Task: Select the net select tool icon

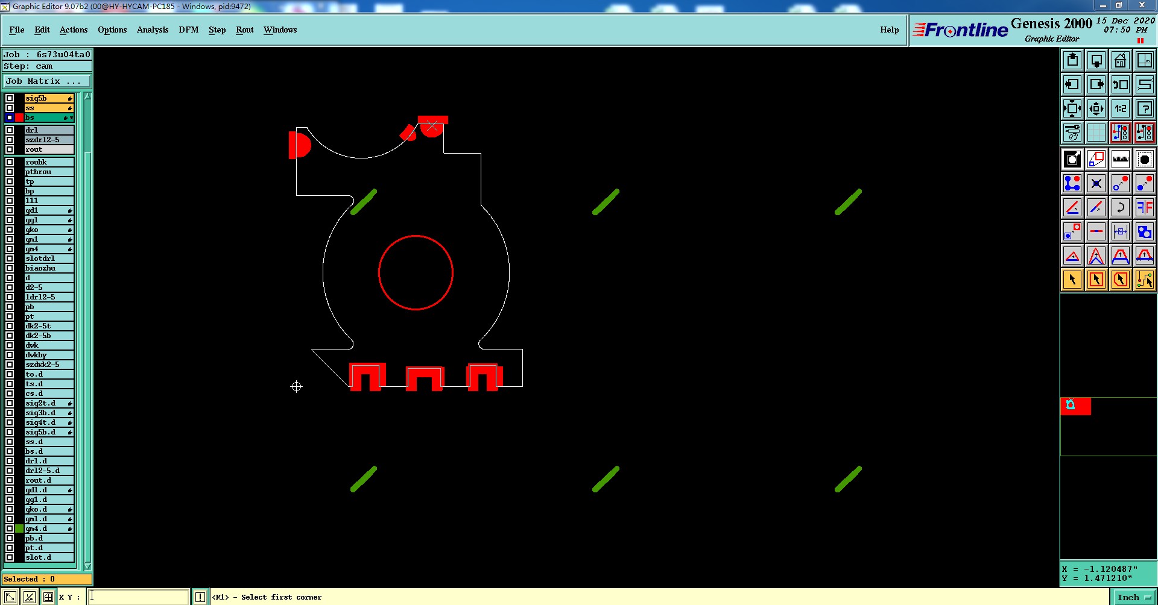Action: [1145, 280]
